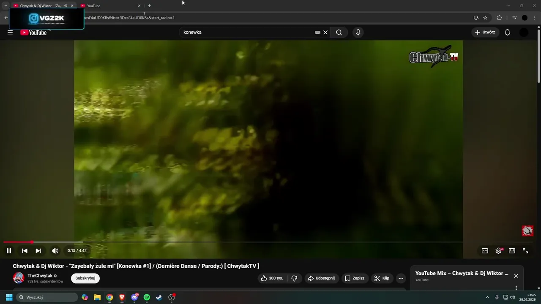Subscribe with the Subskrybuj button
Viewport: 541px width, 304px height.
(85, 278)
